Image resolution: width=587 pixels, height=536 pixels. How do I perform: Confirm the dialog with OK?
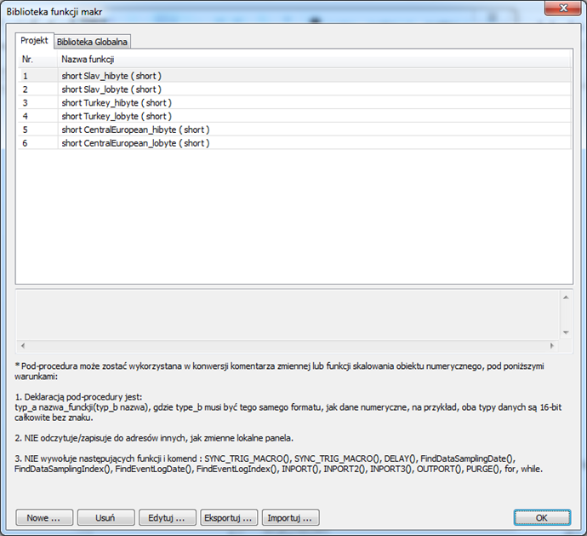click(542, 517)
